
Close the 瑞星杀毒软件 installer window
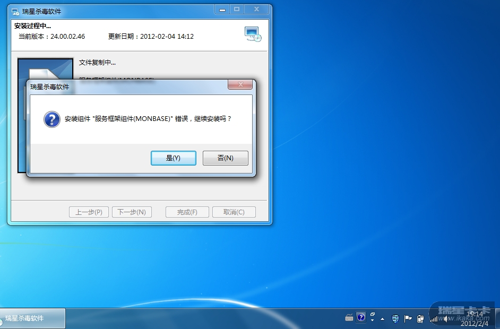tap(257, 10)
